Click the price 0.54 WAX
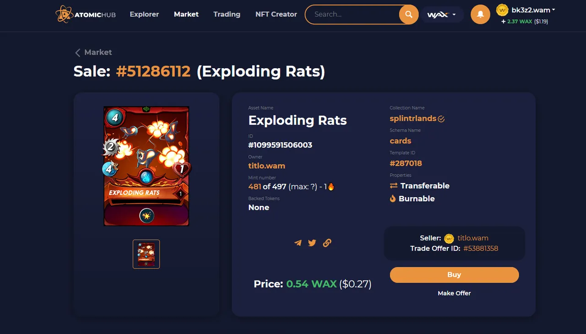586x334 pixels. click(x=311, y=284)
